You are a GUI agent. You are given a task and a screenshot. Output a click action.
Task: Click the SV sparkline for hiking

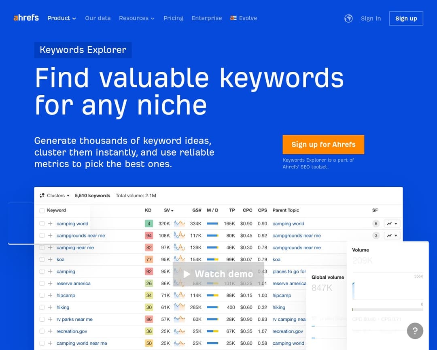[x=179, y=307]
